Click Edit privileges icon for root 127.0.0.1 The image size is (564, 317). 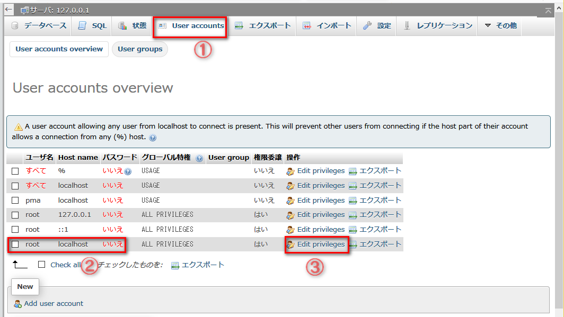coord(290,215)
